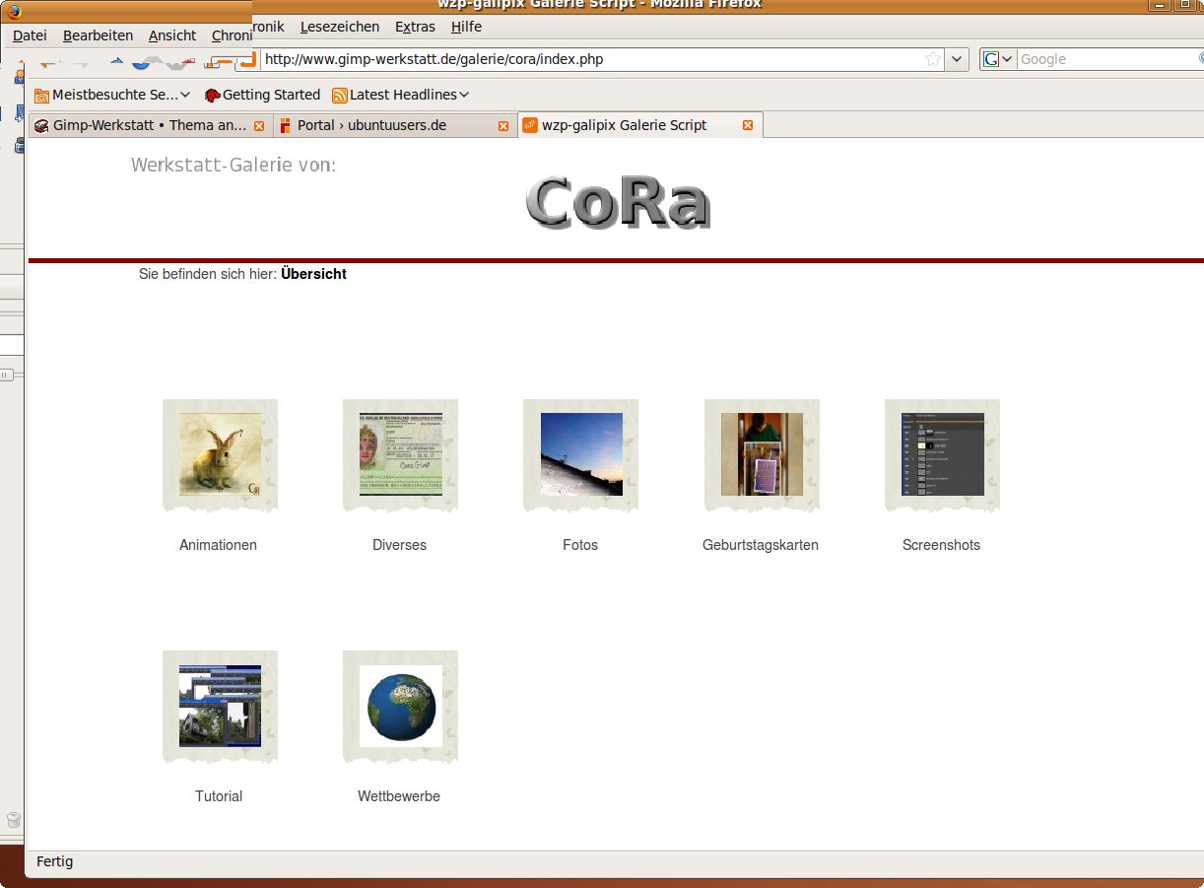Click the wzp-galipix tab favicon

coord(530,125)
